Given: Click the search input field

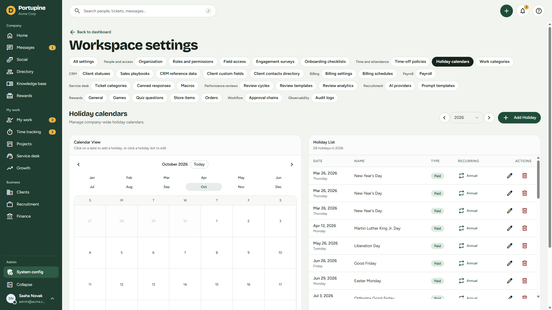Looking at the screenshot, I should point(143,11).
